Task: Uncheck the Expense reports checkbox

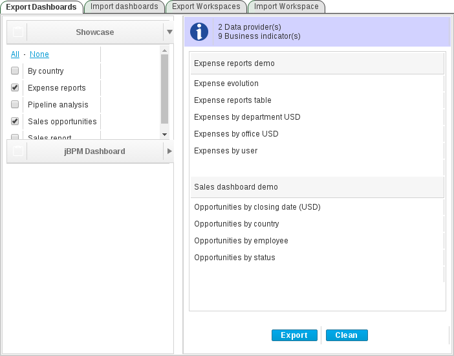Action: coord(15,87)
